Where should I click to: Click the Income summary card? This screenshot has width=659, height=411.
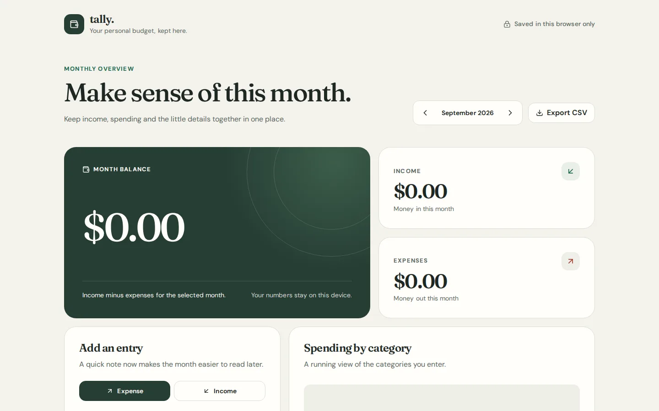pos(486,188)
